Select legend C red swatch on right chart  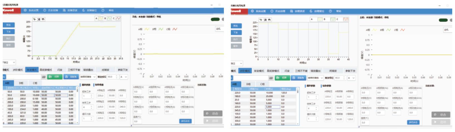coord(346,19)
